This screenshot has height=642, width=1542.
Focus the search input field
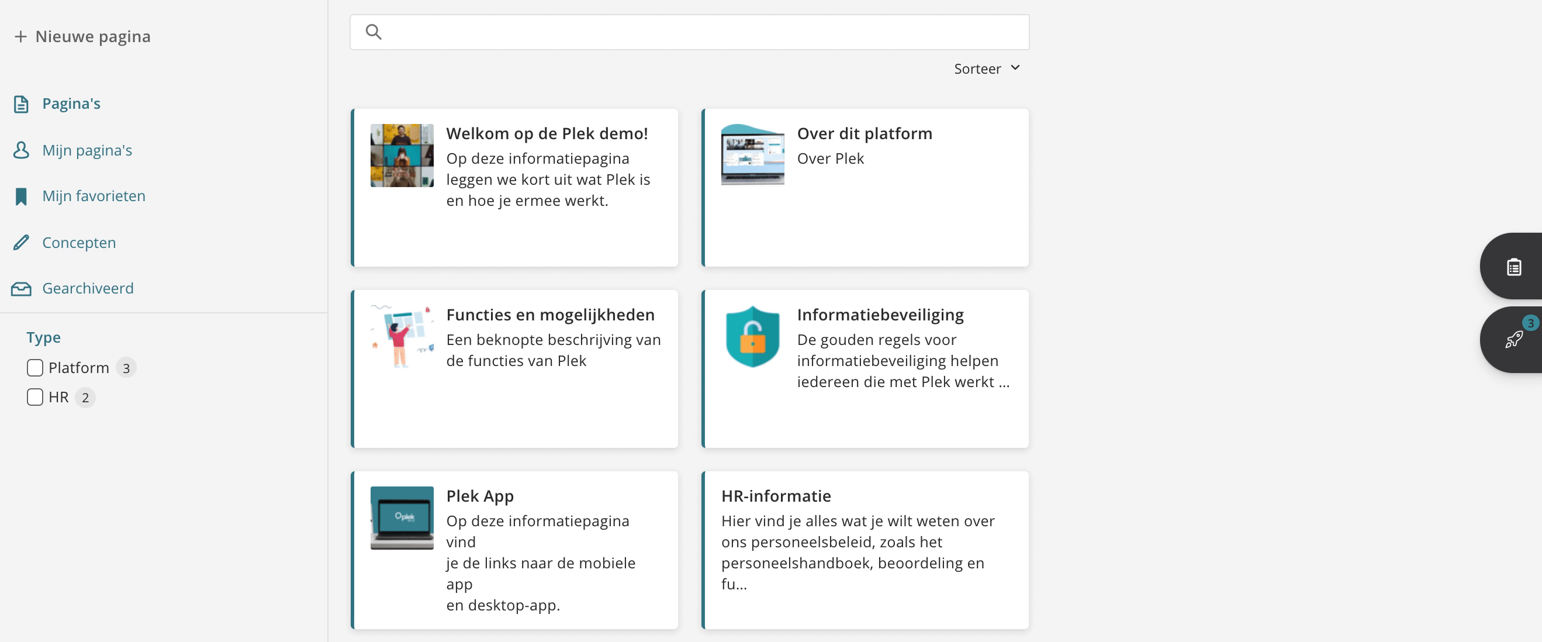689,32
